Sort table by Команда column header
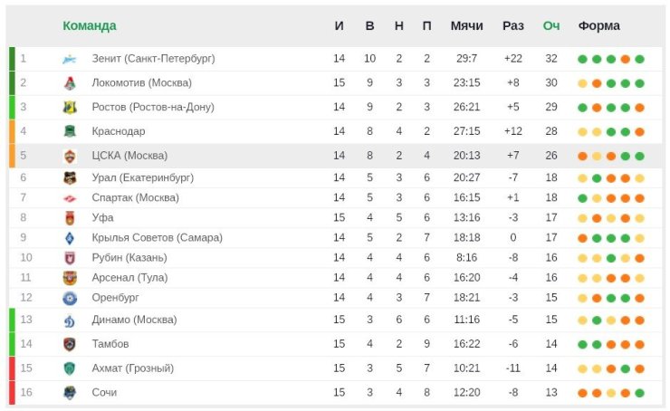Screen dimensions: 670x411 click(90, 25)
